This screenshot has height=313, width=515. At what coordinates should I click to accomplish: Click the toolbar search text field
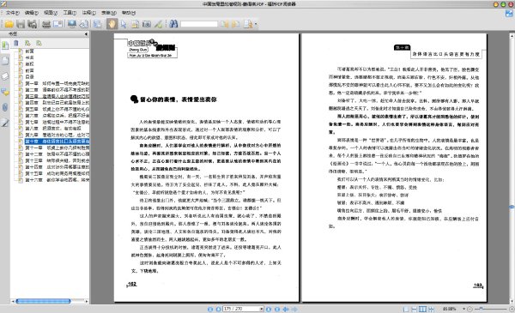(199, 24)
